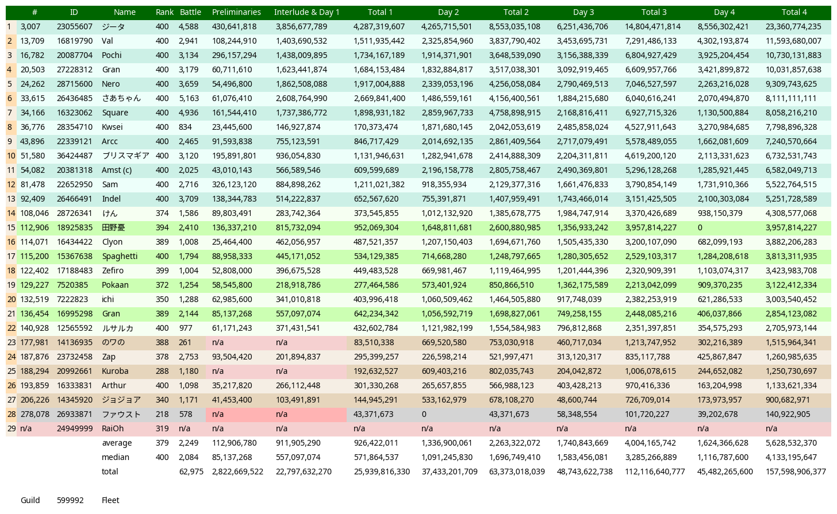This screenshot has width=837, height=514.
Task: Click the name cell "Pokaan"
Action: click(116, 285)
